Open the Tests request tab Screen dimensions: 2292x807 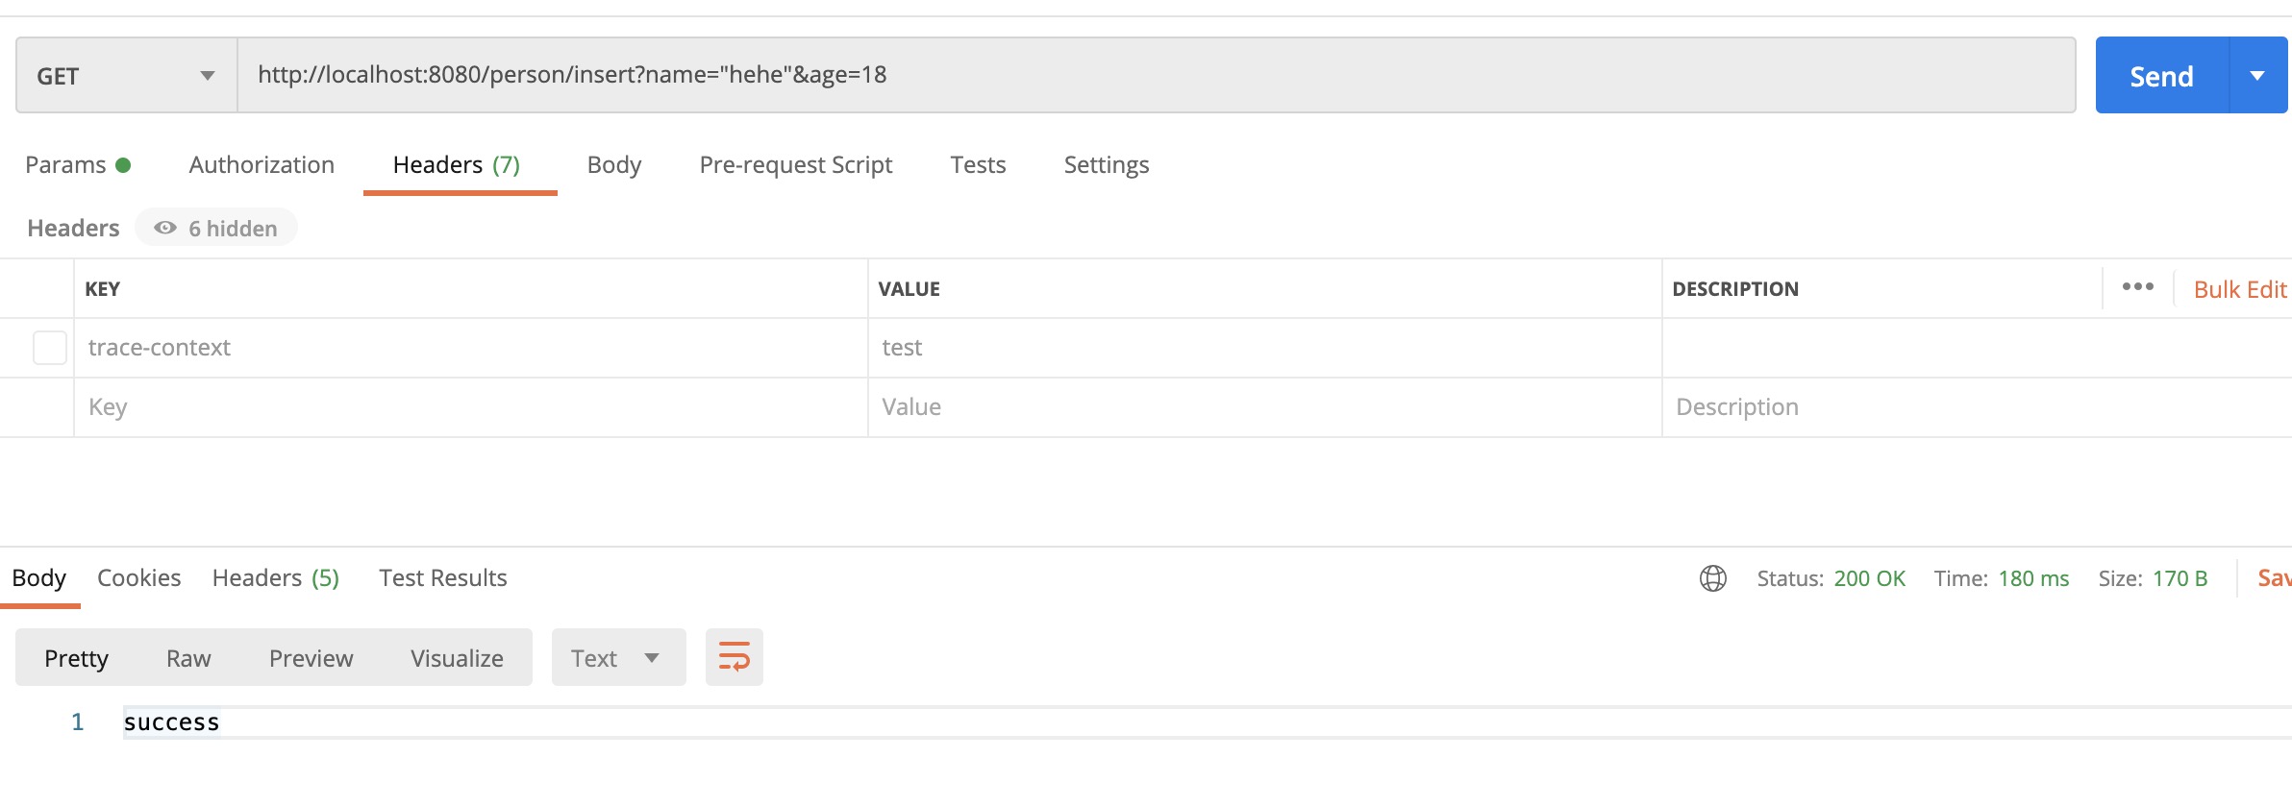[x=978, y=165]
